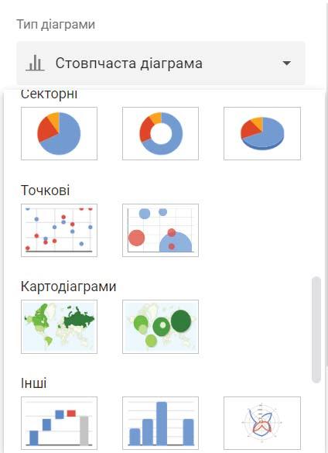Viewport: 328px width, 453px height.
Task: Pick the radar chart thumbnail
Action: pos(262,424)
